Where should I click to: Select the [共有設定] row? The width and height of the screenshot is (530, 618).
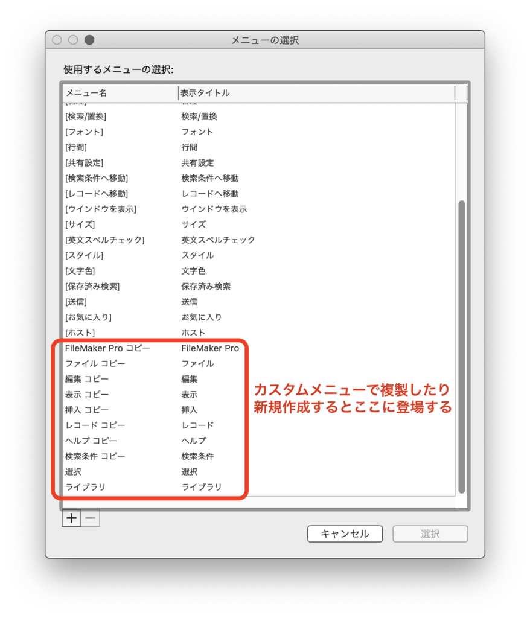pos(259,163)
